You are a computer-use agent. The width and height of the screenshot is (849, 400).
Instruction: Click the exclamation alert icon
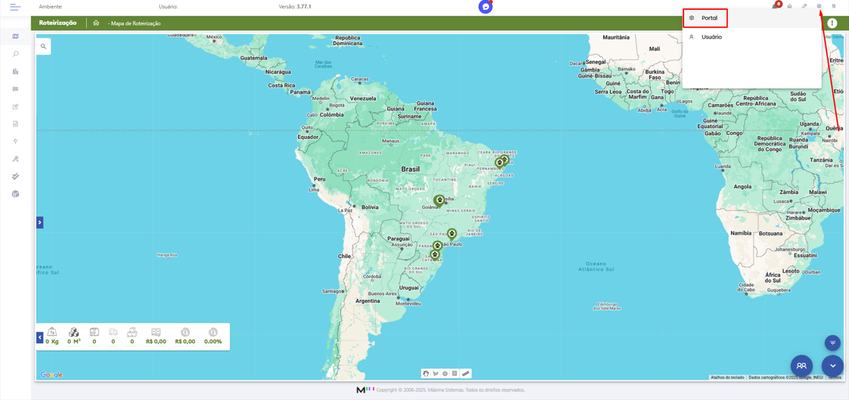click(x=832, y=23)
